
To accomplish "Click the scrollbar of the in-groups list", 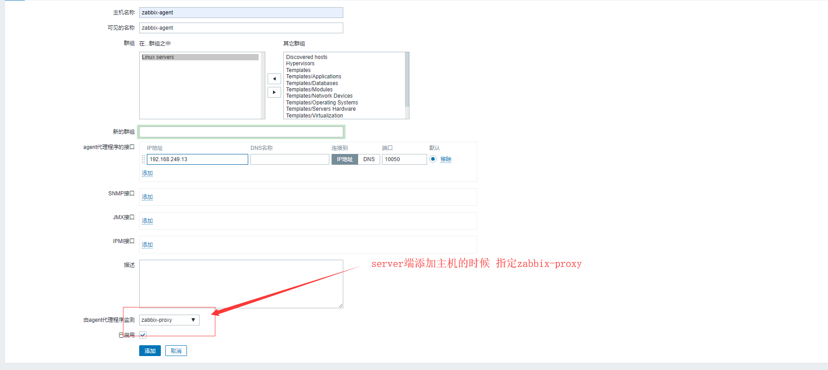I will pos(263,86).
